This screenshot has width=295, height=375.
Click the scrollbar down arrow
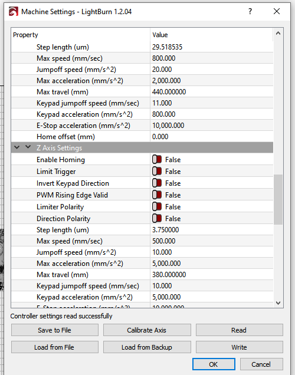pos(278,303)
